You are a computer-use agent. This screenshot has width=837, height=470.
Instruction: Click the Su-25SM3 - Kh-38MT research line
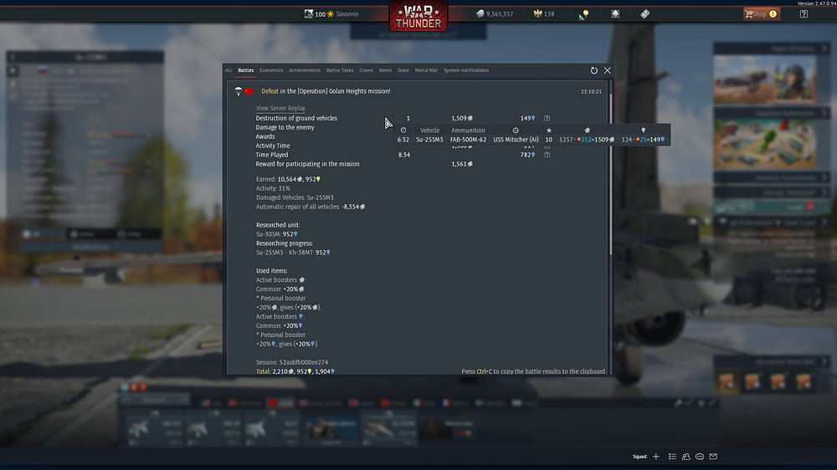pyautogui.click(x=293, y=253)
